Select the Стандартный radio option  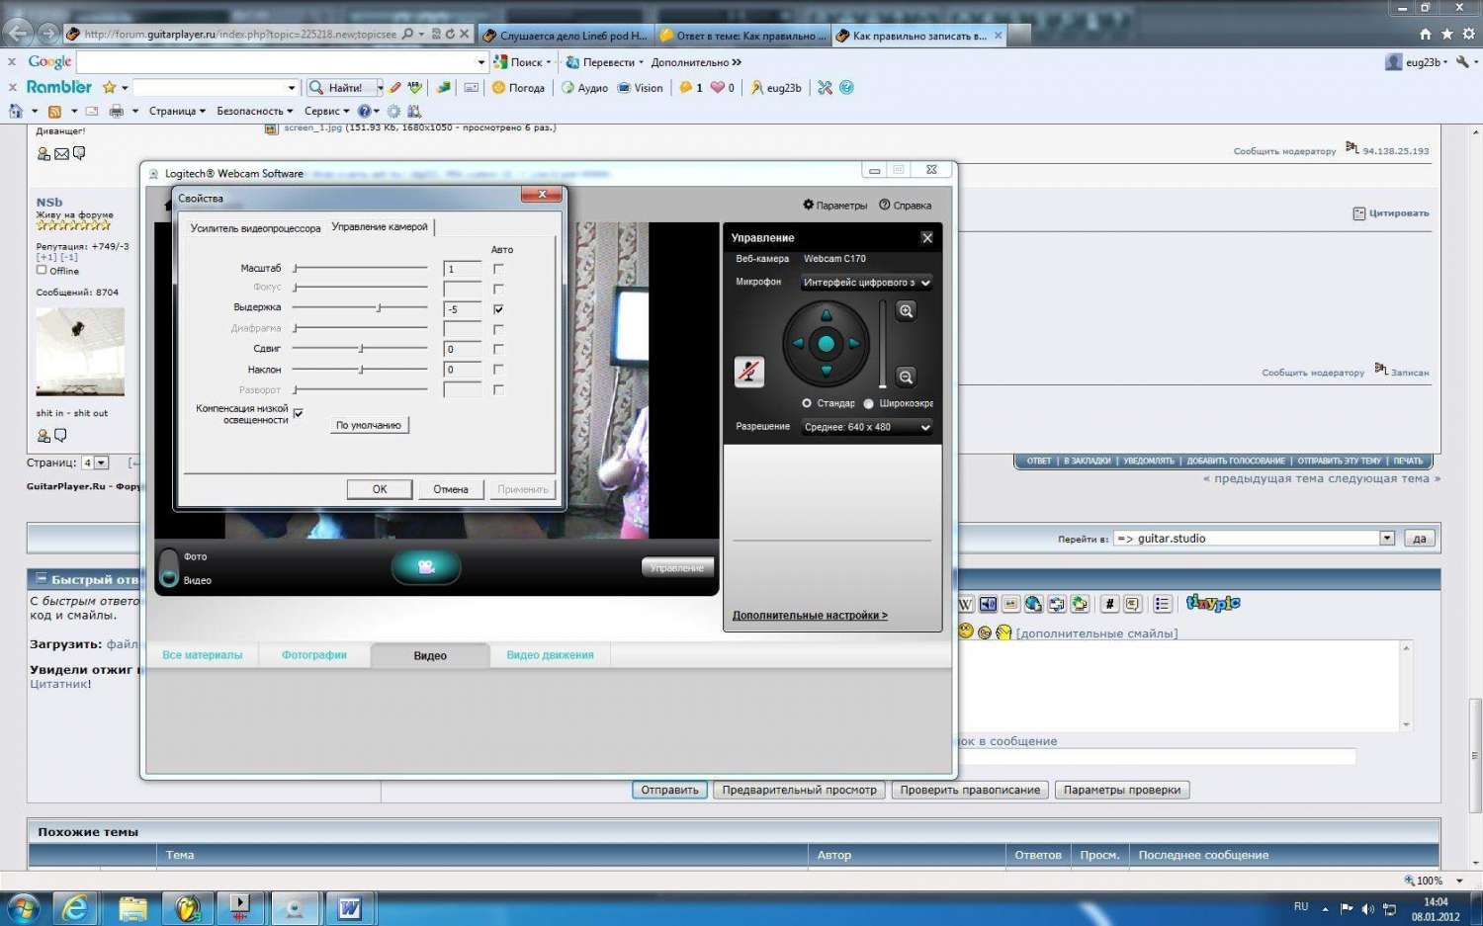click(x=807, y=403)
